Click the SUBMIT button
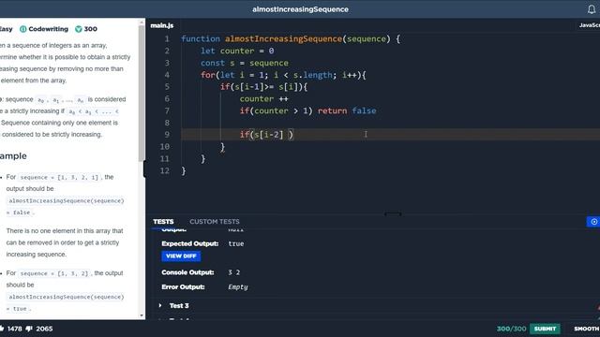The image size is (600, 337). (x=545, y=329)
